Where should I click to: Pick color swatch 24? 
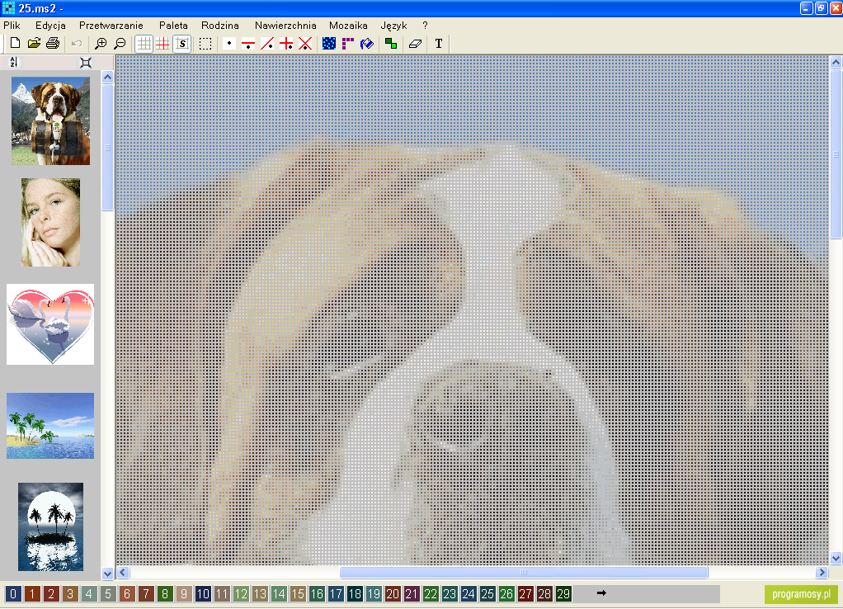(469, 594)
